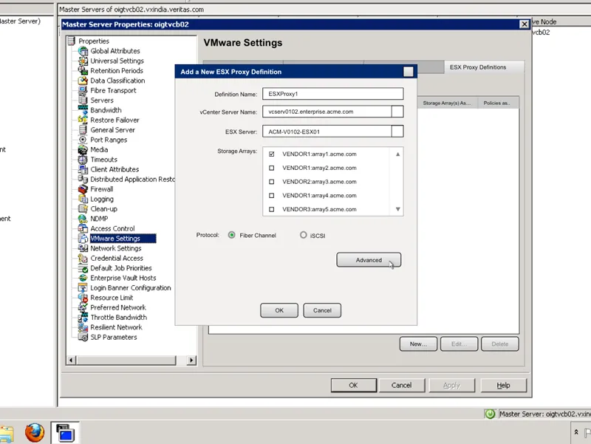Click the General Server icon

(x=83, y=130)
